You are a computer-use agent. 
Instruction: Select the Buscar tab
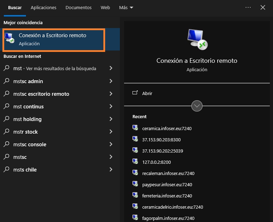15,7
